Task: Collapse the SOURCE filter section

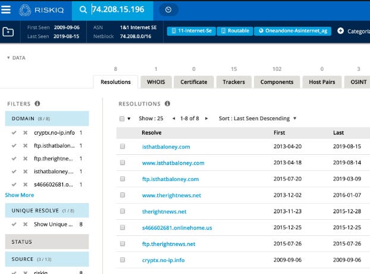Action: coord(47,259)
